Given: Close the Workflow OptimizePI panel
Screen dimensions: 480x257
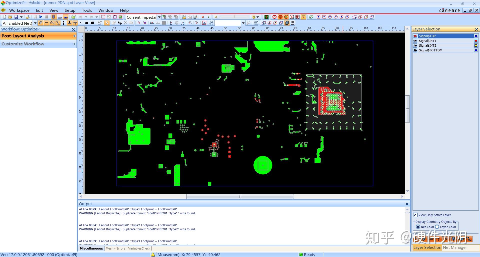Looking at the screenshot, I should [73, 29].
